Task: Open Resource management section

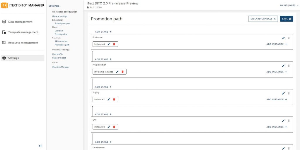Action: [x=23, y=43]
